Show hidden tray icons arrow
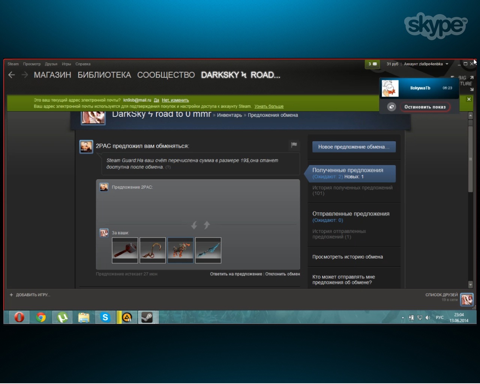 [403, 318]
